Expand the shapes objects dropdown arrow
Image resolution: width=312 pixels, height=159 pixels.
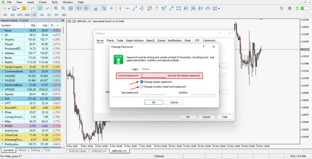tap(219, 8)
